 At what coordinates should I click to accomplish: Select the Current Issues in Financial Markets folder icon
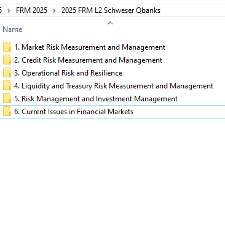coord(7,112)
